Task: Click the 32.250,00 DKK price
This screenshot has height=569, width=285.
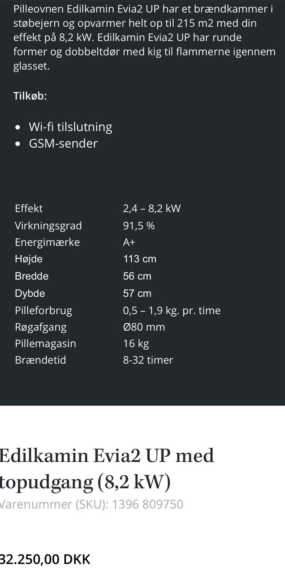Action: point(45,559)
